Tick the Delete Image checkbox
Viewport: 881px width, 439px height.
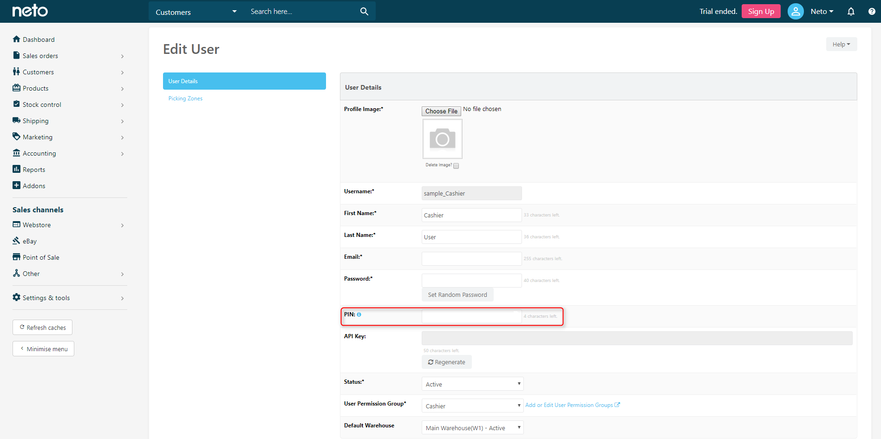456,166
